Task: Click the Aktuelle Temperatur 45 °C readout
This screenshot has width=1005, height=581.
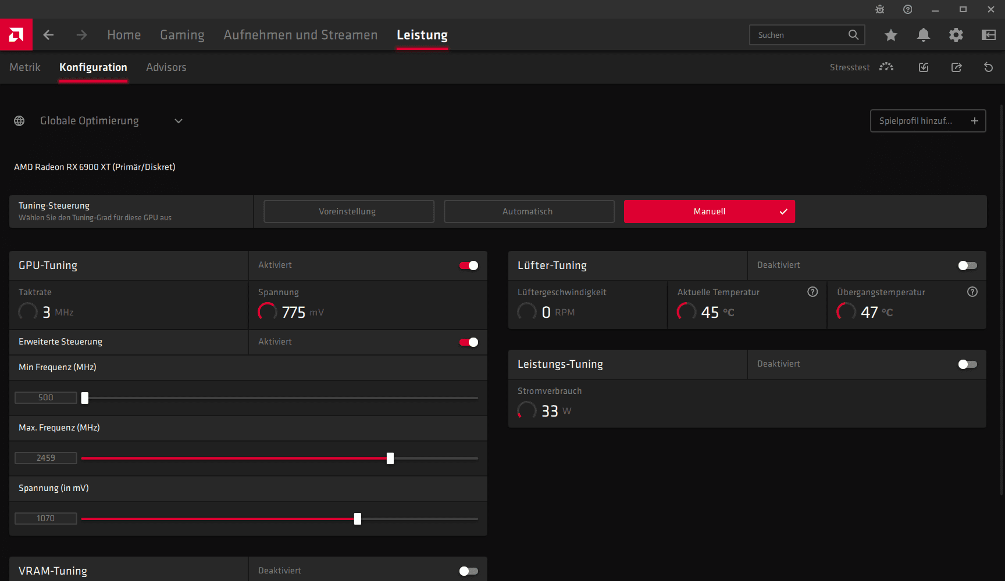Action: point(705,312)
